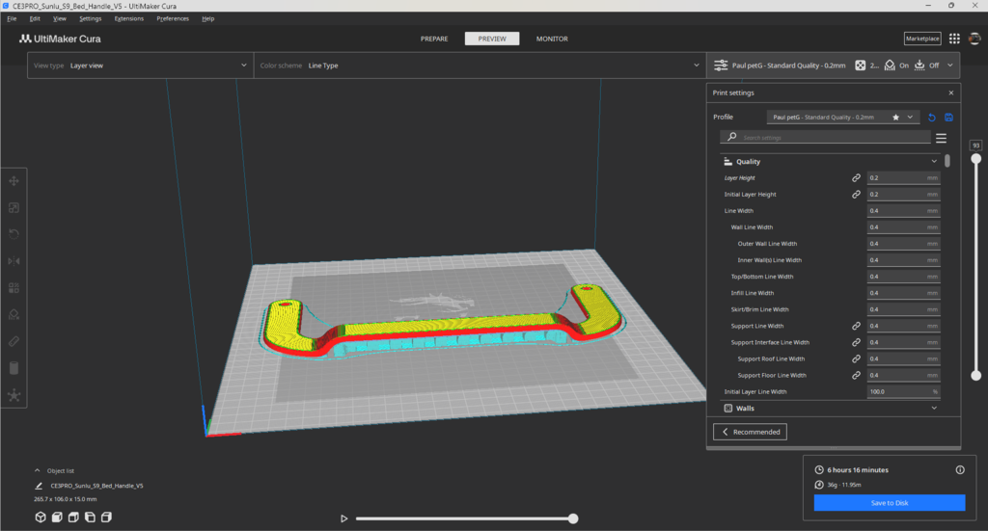This screenshot has height=531, width=988.
Task: Switch to 3D perspective view cube icon
Action: point(41,518)
